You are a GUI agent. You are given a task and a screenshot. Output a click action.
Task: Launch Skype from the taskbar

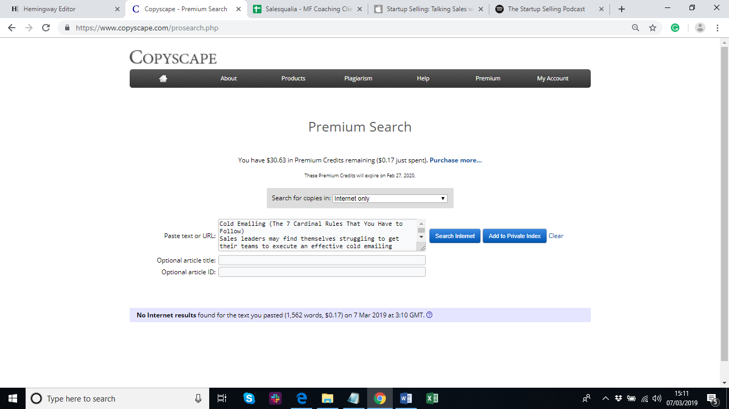pos(249,398)
